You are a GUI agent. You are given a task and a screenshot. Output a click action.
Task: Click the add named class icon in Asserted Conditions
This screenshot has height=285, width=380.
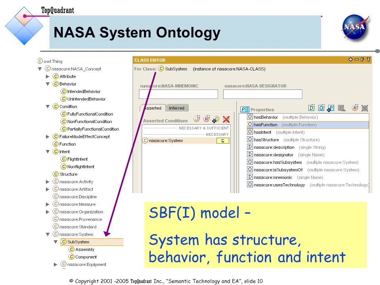[216, 119]
